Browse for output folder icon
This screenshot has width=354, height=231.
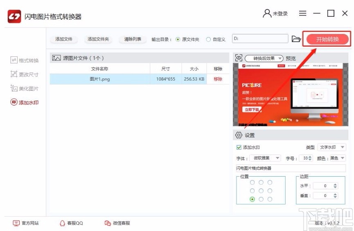click(x=296, y=39)
